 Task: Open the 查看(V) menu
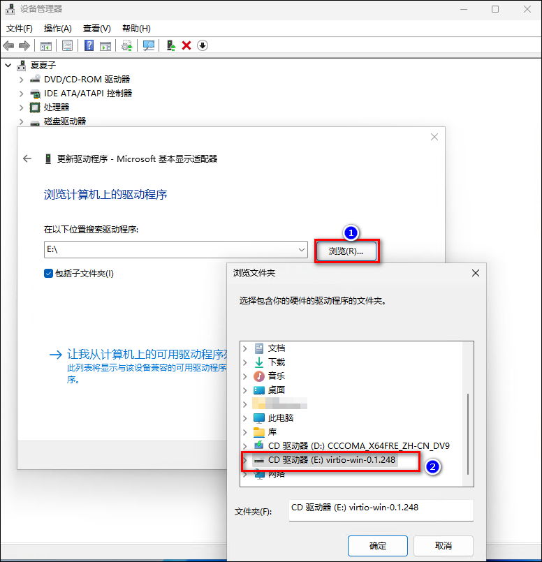[x=96, y=29]
